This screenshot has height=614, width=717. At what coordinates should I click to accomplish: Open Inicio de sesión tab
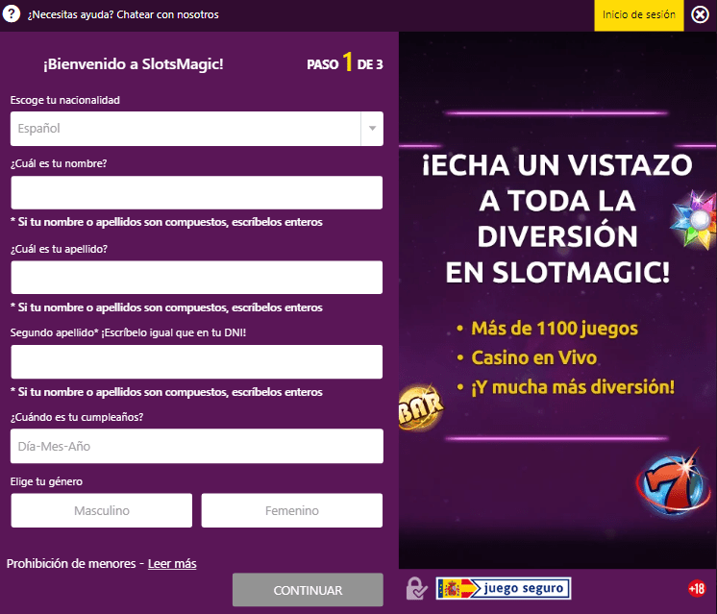[x=639, y=14]
